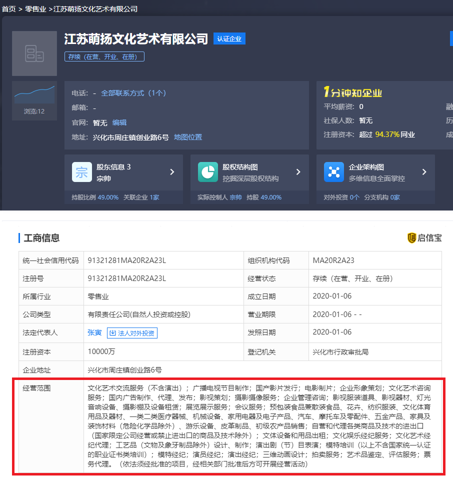Viewport: 453px width, 486px height.
Task: Click 分支机构 0家
Action: click(x=381, y=197)
